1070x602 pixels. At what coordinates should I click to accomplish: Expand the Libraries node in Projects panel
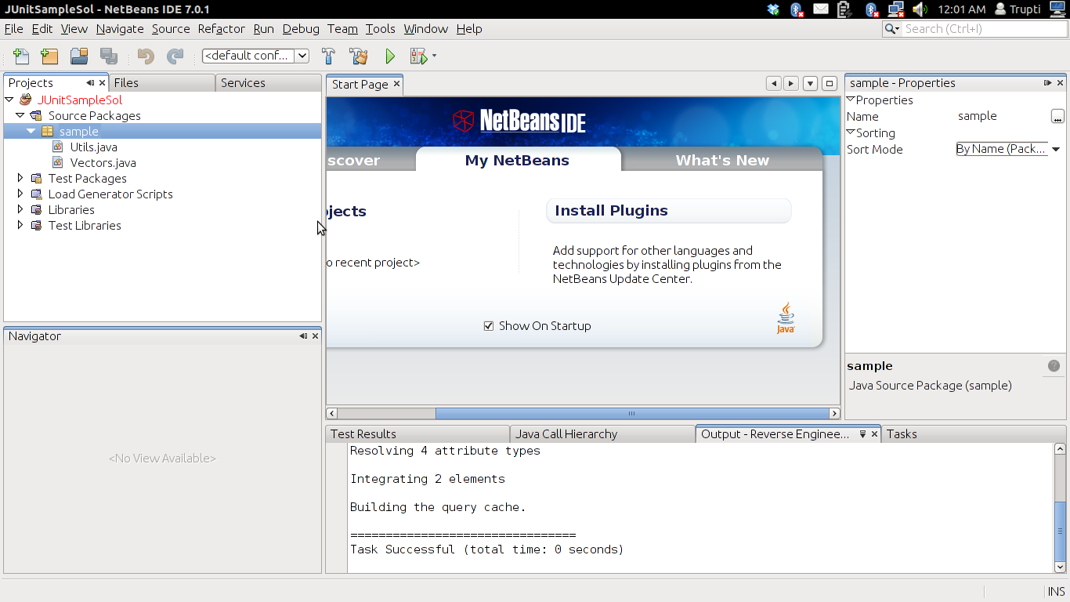tap(20, 209)
